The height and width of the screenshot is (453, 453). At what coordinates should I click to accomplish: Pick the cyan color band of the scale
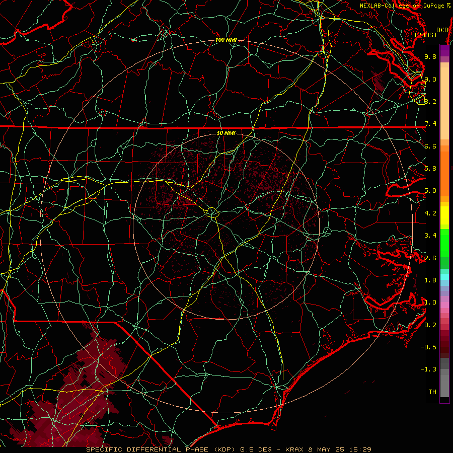[x=444, y=276]
